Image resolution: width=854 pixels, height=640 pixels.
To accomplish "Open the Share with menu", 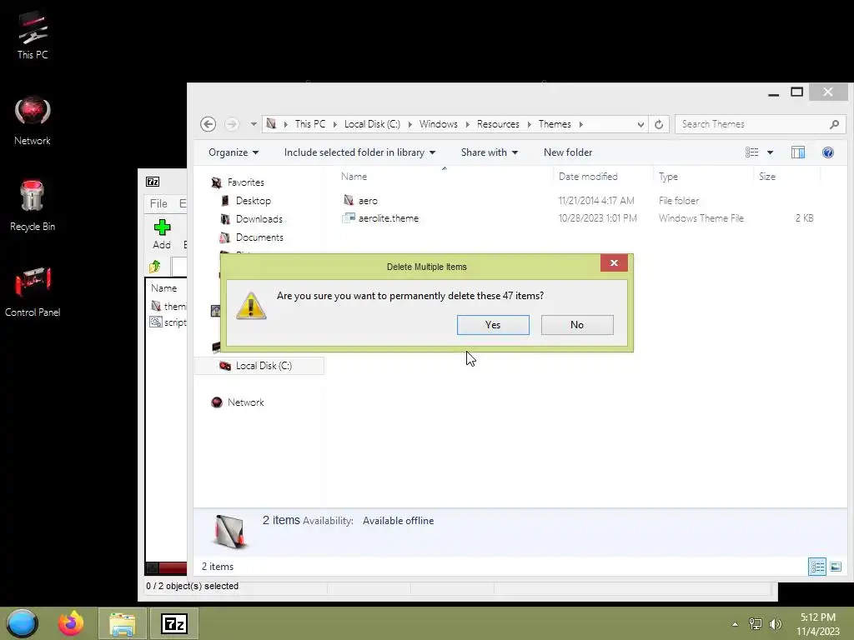I will 489,152.
